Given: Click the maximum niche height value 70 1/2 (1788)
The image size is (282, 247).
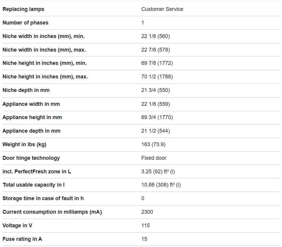Looking at the screenshot, I should (x=157, y=77).
